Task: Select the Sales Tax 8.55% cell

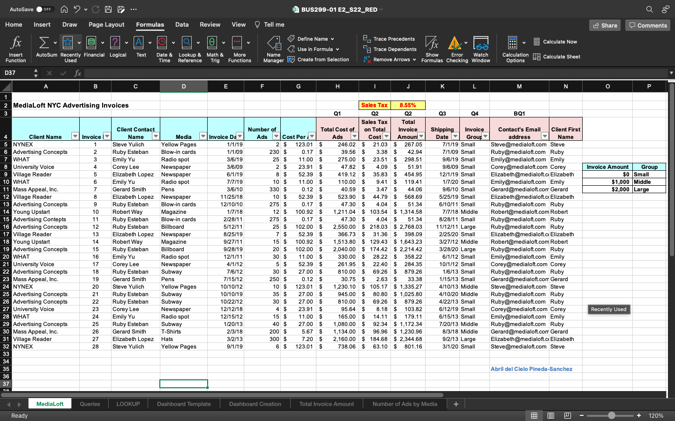Action: [408, 105]
